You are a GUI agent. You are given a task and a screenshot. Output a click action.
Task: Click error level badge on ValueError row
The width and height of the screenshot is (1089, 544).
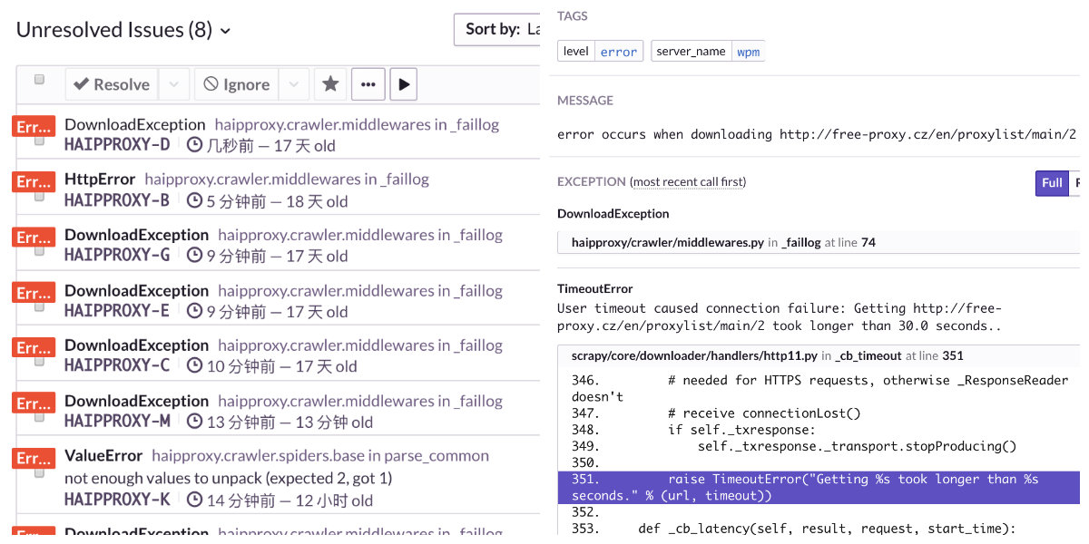point(34,458)
